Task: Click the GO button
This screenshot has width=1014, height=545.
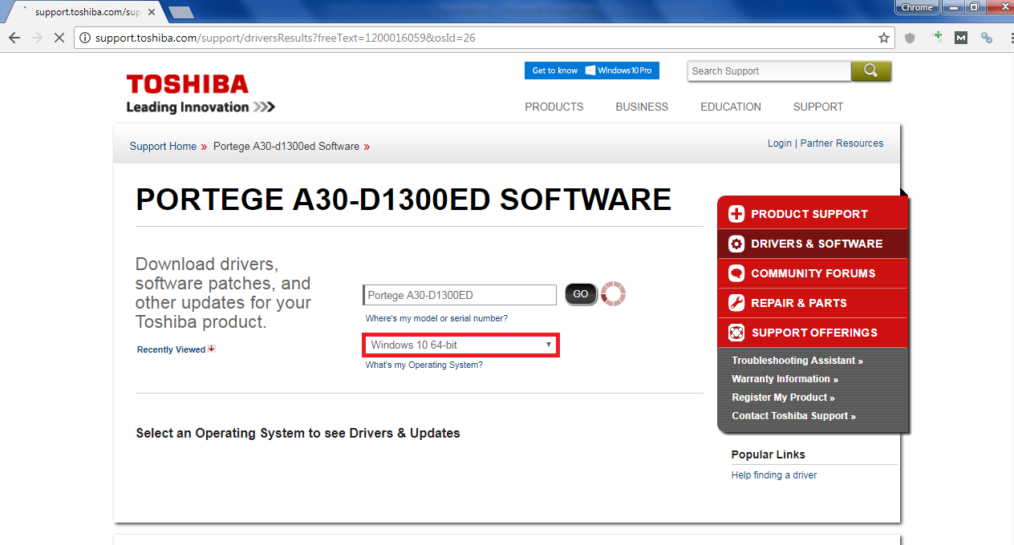Action: tap(581, 294)
